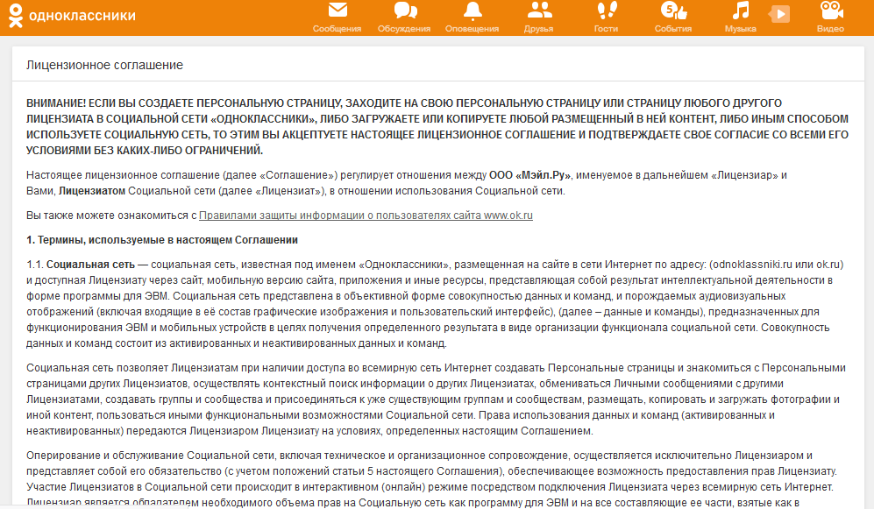Click the Odnoklassniki logo icon

pos(14,17)
